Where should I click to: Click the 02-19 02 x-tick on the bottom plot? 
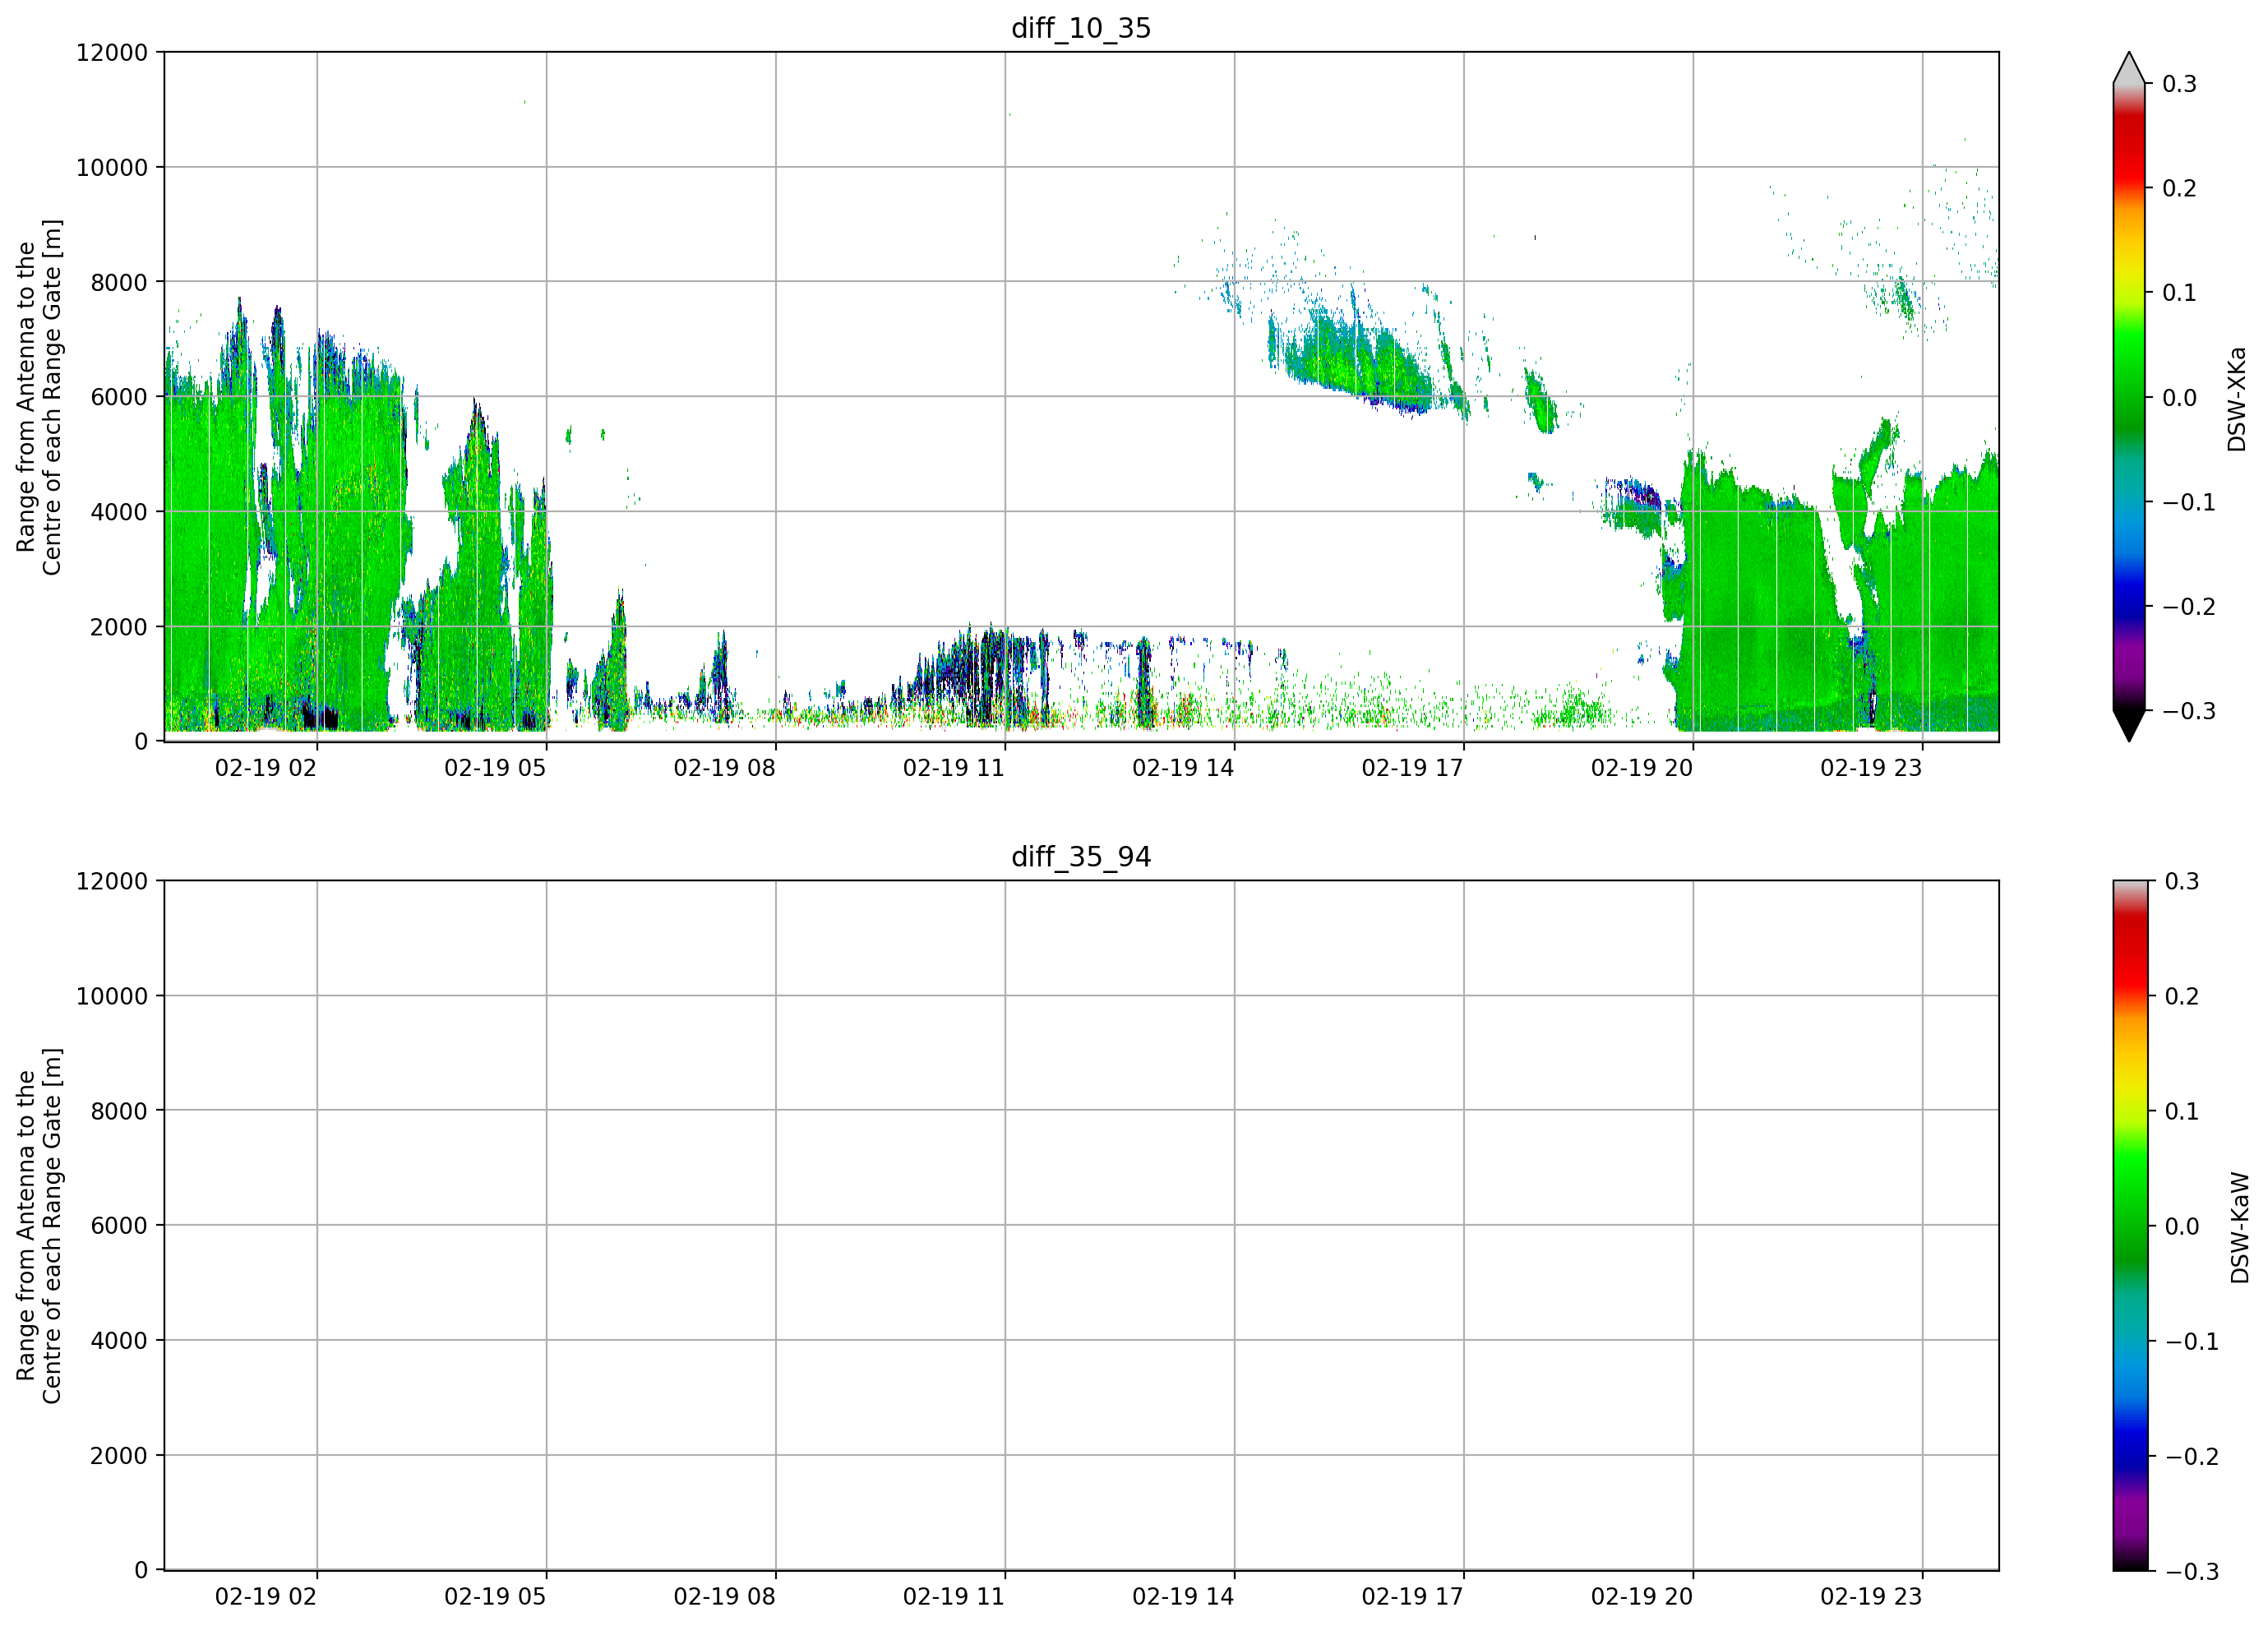266,1597
